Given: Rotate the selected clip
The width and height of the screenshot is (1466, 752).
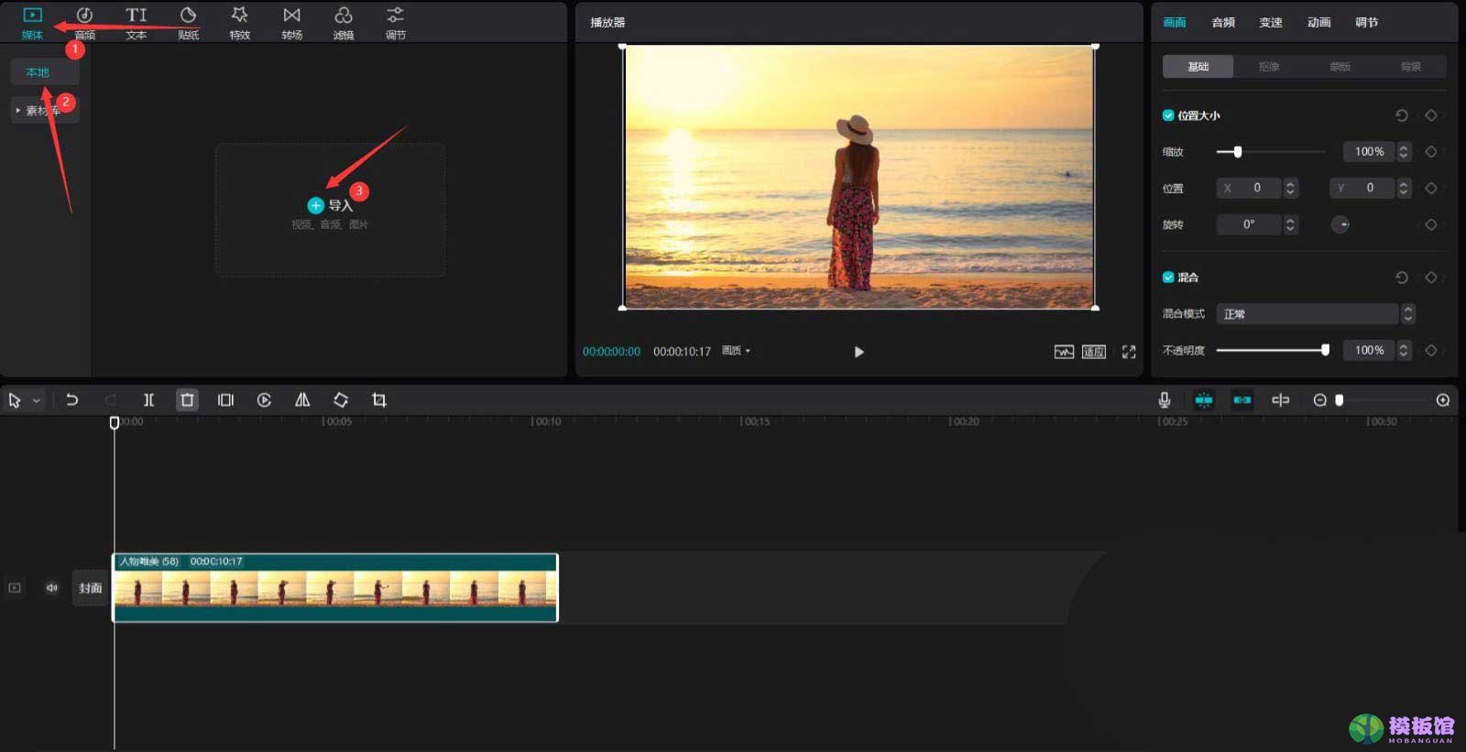Looking at the screenshot, I should [x=341, y=400].
